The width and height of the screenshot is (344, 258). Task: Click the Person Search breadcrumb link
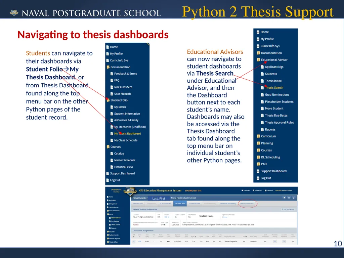coord(139,198)
